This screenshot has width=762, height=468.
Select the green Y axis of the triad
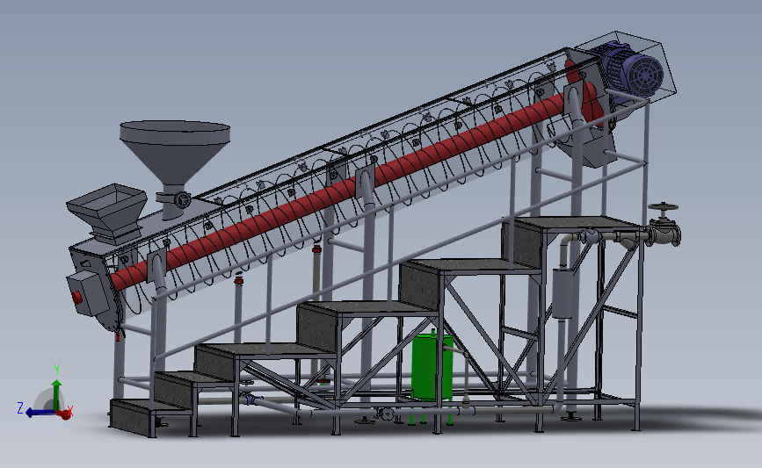[56, 394]
